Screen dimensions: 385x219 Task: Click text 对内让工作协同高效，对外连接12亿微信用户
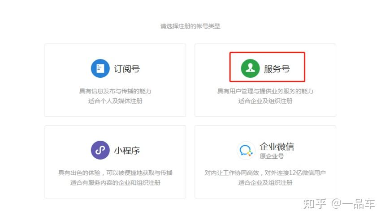265,173
